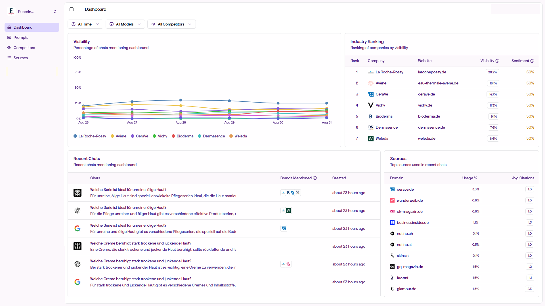Open weleda.de website link
Image resolution: width=545 pixels, height=306 pixels.
[x=427, y=139]
